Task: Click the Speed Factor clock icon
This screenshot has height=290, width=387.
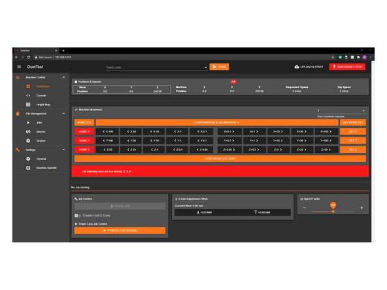Action: point(301,199)
